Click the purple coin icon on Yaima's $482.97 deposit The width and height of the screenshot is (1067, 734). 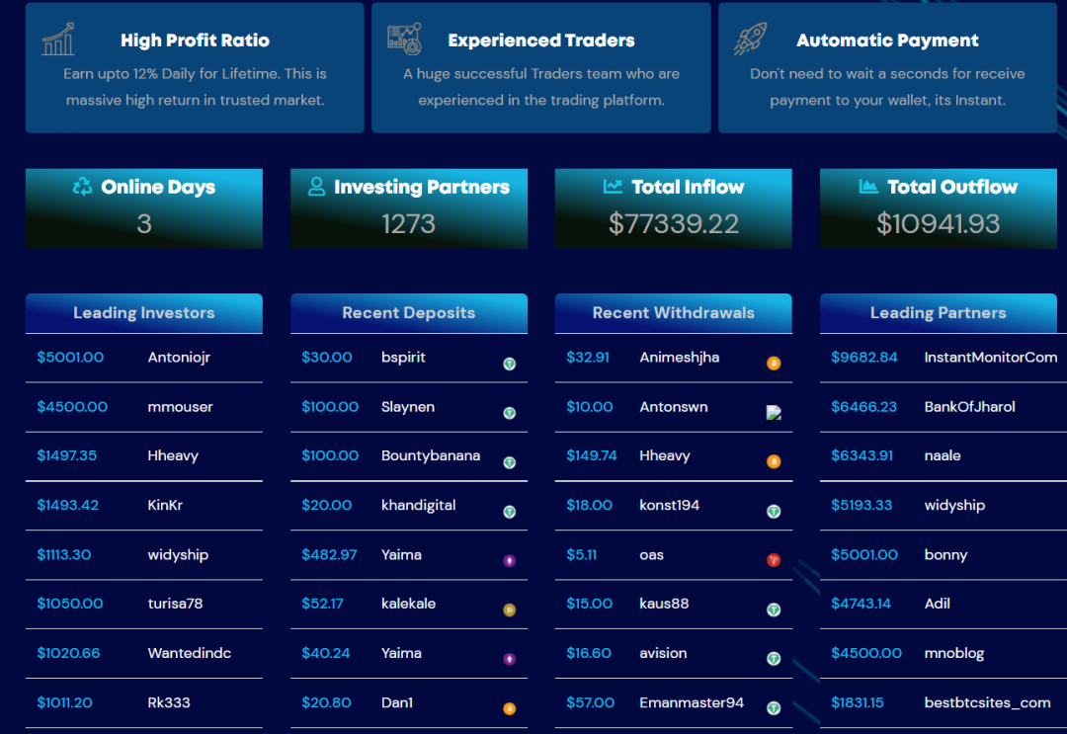[510, 560]
